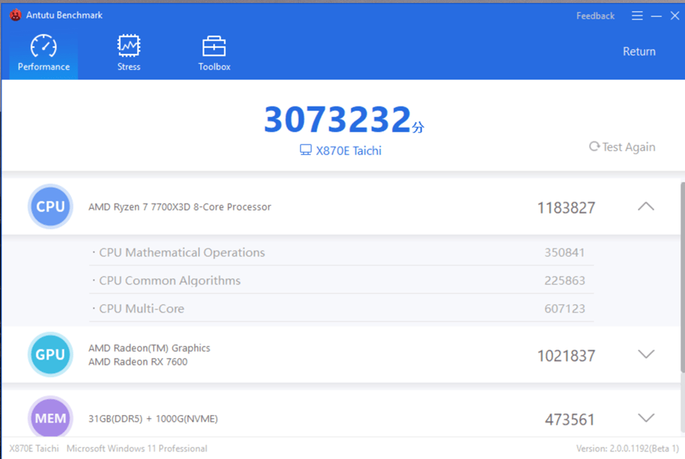This screenshot has height=459, width=685.
Task: Click X870E Taichi in the status bar
Action: click(x=34, y=448)
